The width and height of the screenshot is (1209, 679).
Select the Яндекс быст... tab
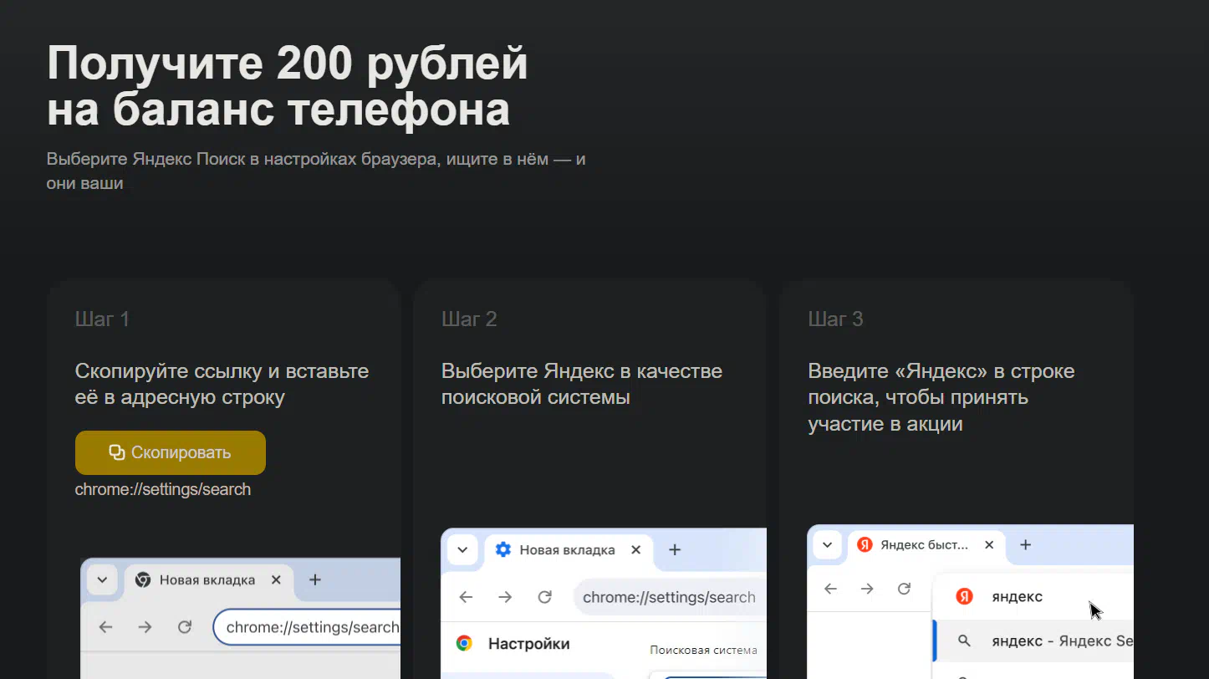(x=925, y=546)
